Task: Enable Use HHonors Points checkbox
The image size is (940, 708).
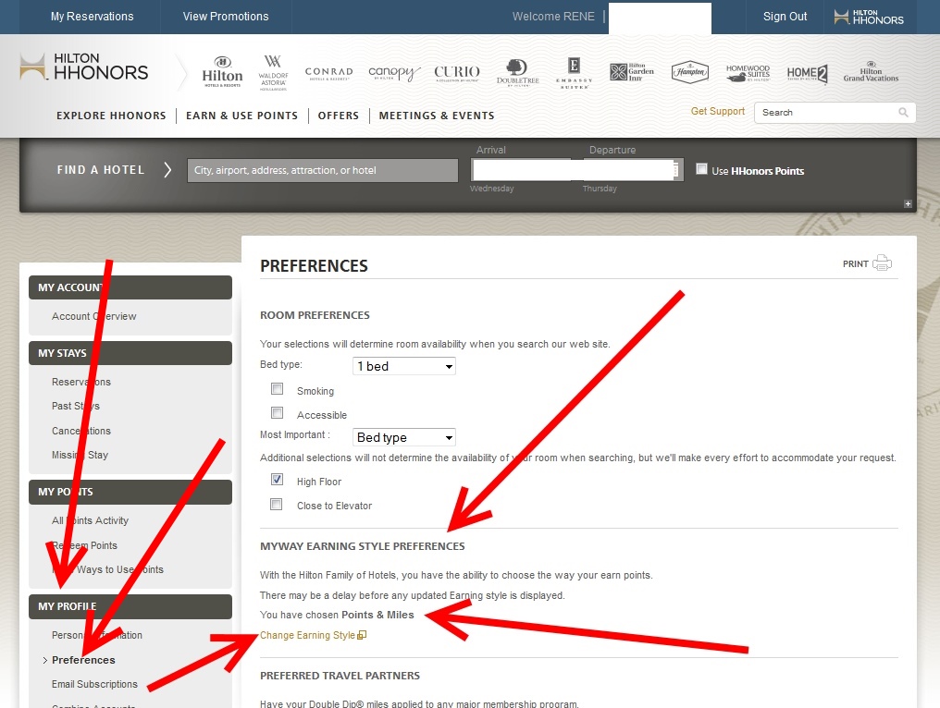Action: click(x=701, y=169)
